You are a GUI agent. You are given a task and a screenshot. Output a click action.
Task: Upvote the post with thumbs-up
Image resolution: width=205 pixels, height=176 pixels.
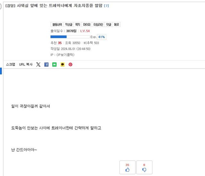(127, 168)
